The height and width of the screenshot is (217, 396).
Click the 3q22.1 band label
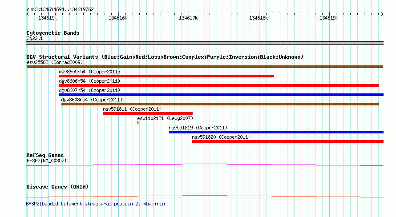tap(35, 39)
